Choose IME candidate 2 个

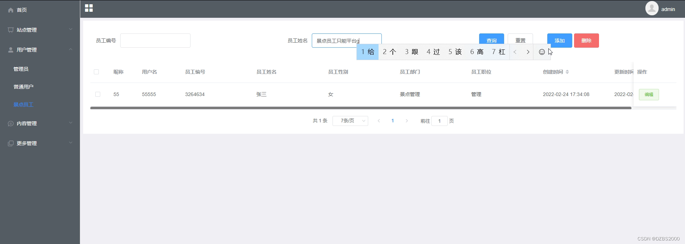pos(390,52)
